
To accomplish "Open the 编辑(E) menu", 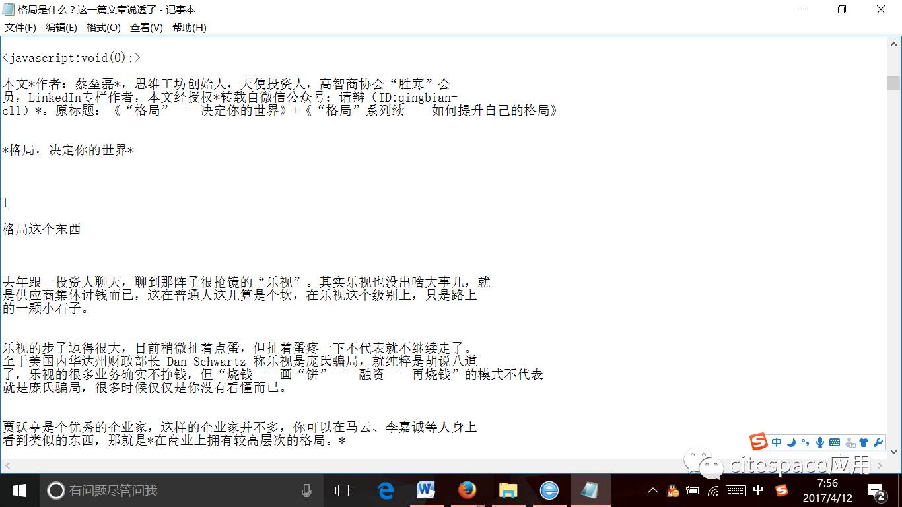I will point(61,27).
